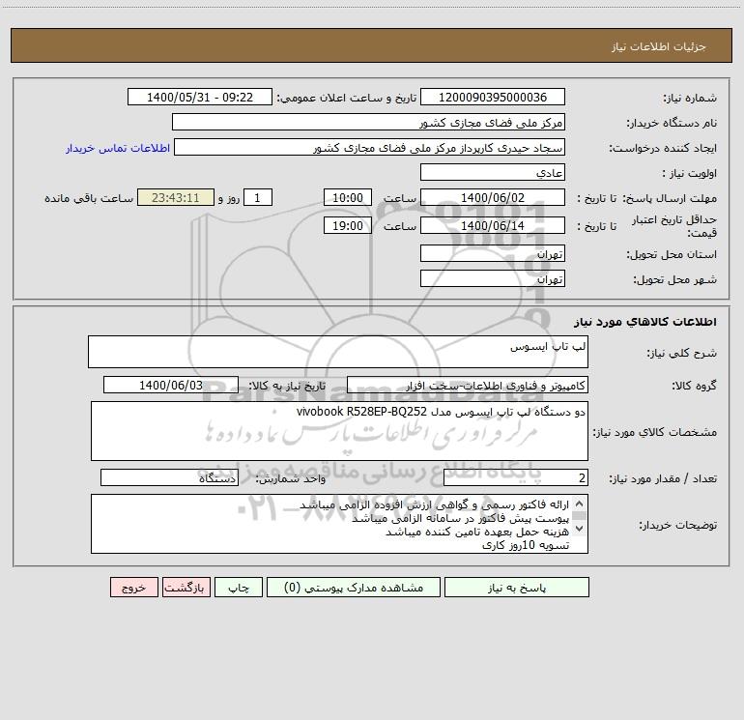This screenshot has width=744, height=720.
Task: Click the price validity date 1400/06/14
Action: tap(493, 225)
